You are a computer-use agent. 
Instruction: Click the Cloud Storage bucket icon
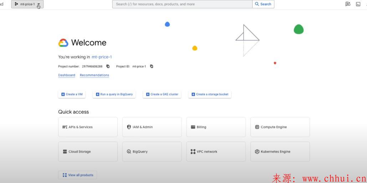coord(65,151)
